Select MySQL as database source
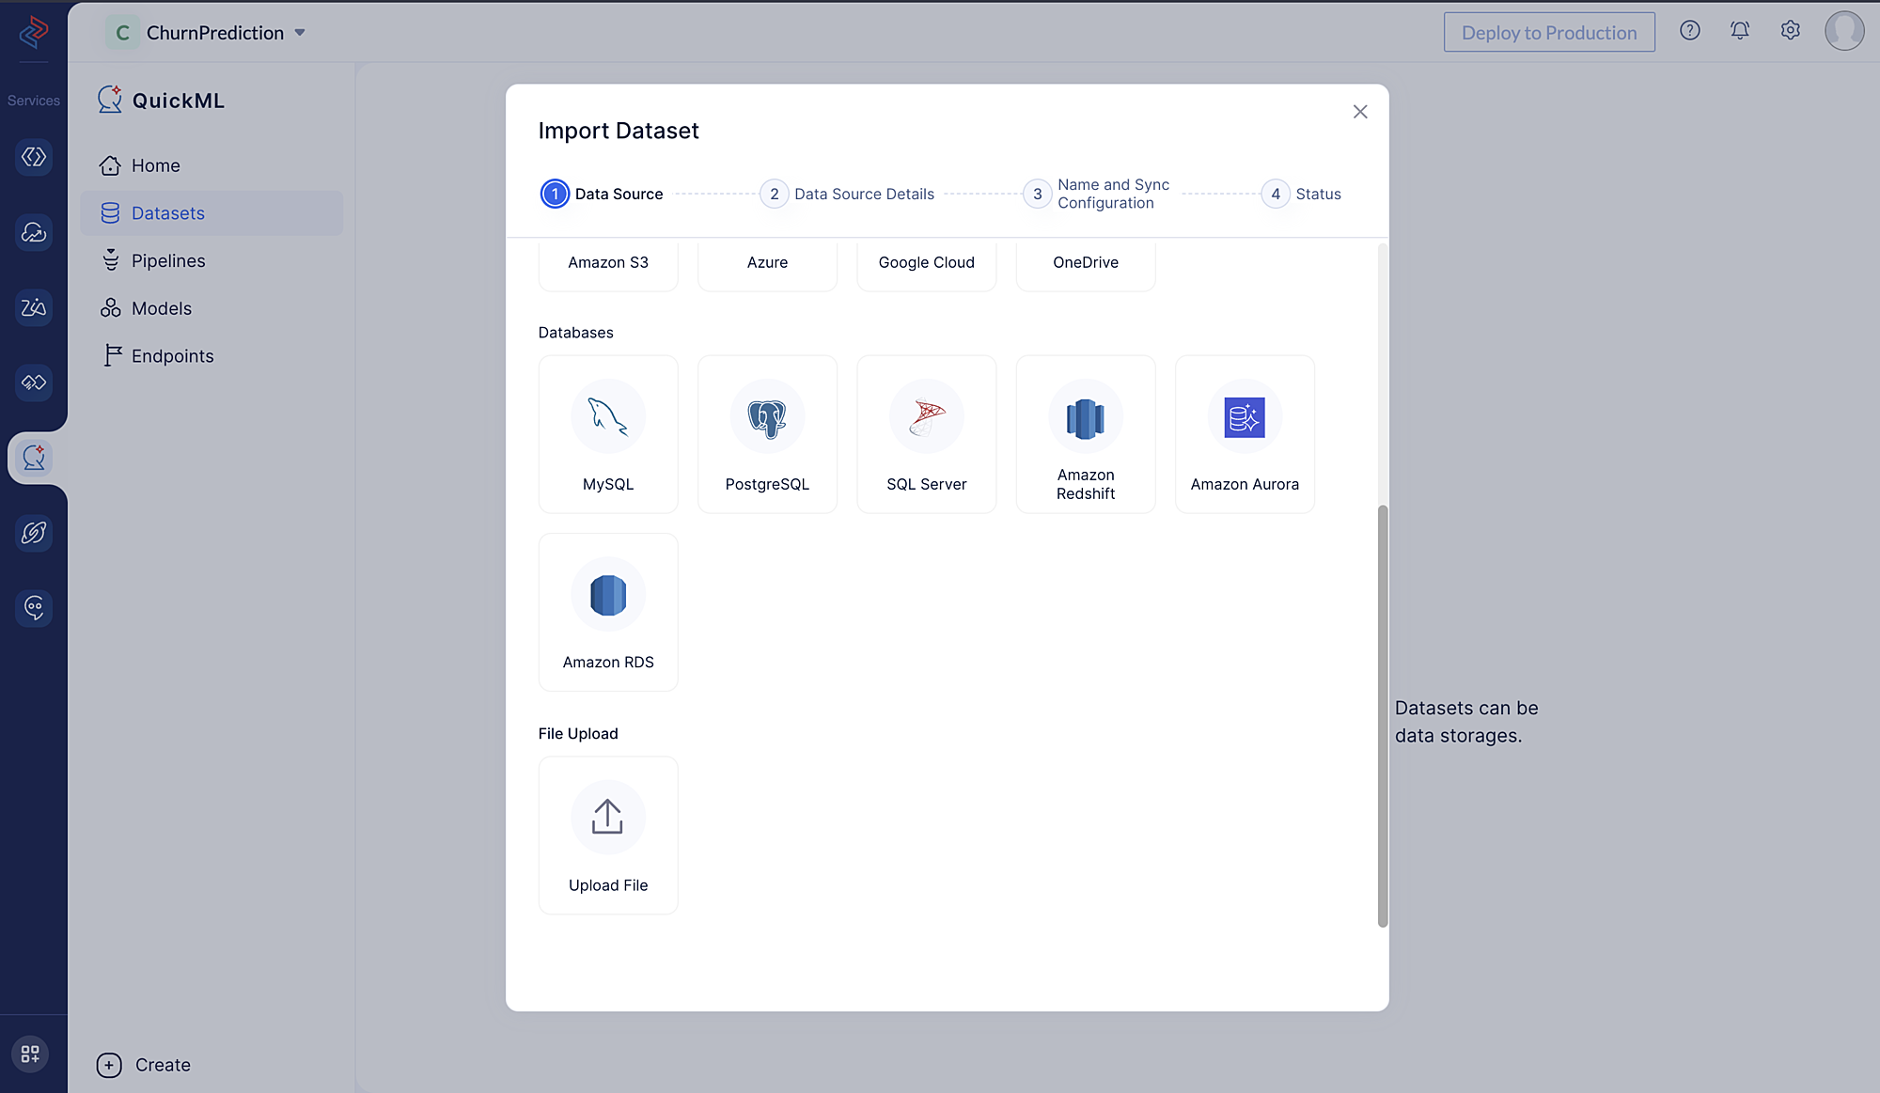 tap(607, 433)
